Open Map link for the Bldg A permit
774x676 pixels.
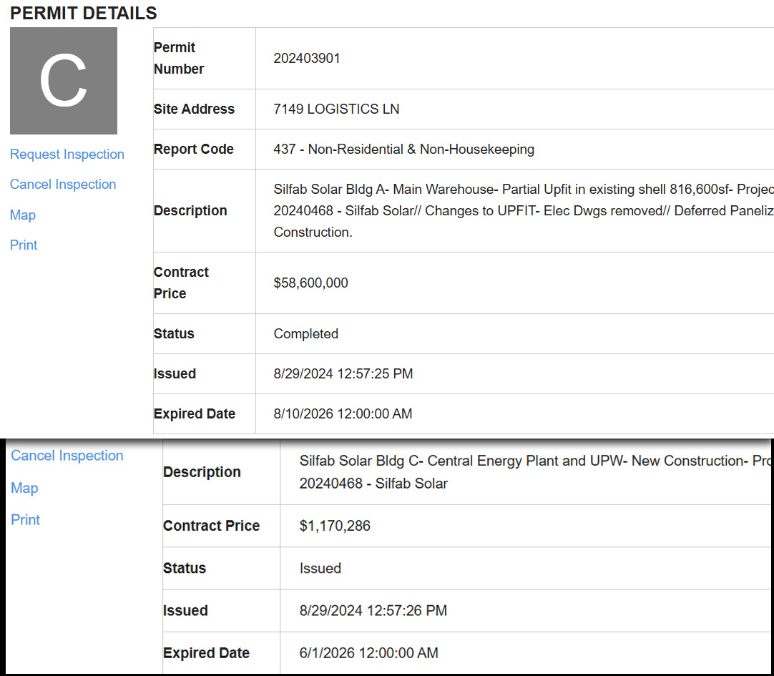coord(23,215)
